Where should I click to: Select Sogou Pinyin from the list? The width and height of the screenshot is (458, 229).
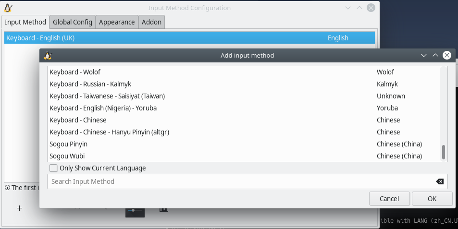[69, 144]
